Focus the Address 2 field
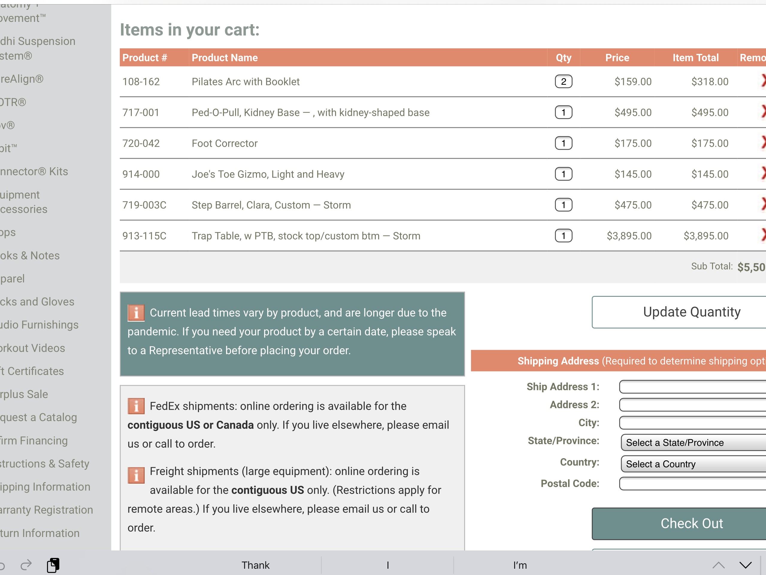Screen dimensions: 766x575 pos(693,405)
